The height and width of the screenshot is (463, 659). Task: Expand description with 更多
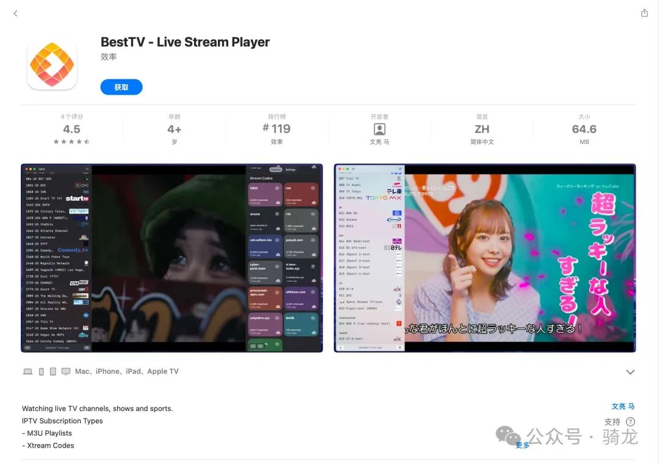[522, 445]
